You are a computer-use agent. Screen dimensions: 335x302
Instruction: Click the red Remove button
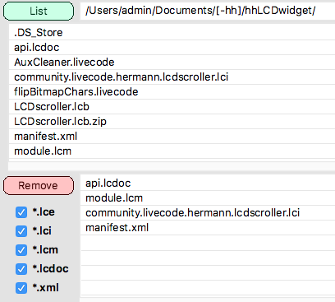[x=39, y=186]
